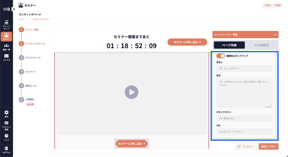This screenshot has width=288, height=157.
Task: Expand the sidebar with the double-chevron button
Action: click(13, 9)
